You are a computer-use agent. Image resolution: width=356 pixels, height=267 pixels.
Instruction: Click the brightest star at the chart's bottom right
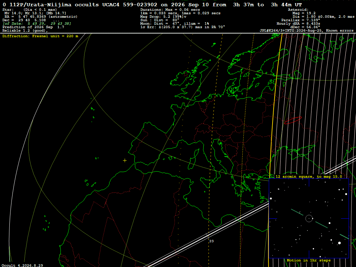(339, 243)
